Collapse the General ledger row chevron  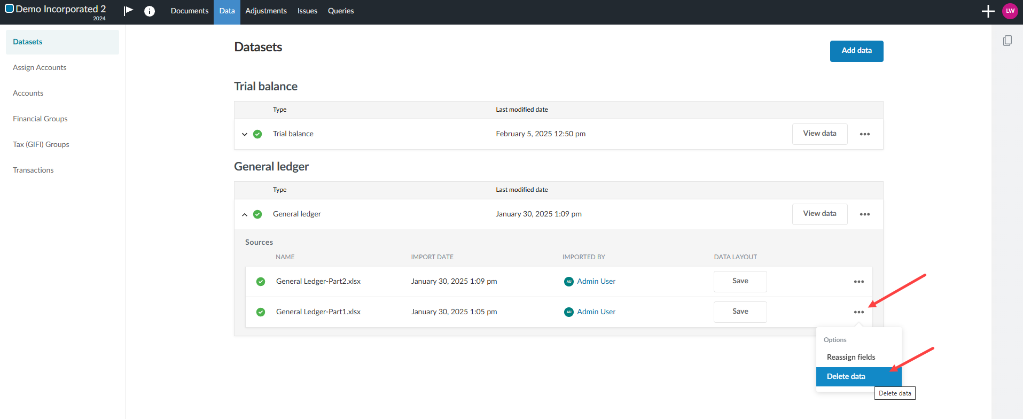tap(245, 214)
